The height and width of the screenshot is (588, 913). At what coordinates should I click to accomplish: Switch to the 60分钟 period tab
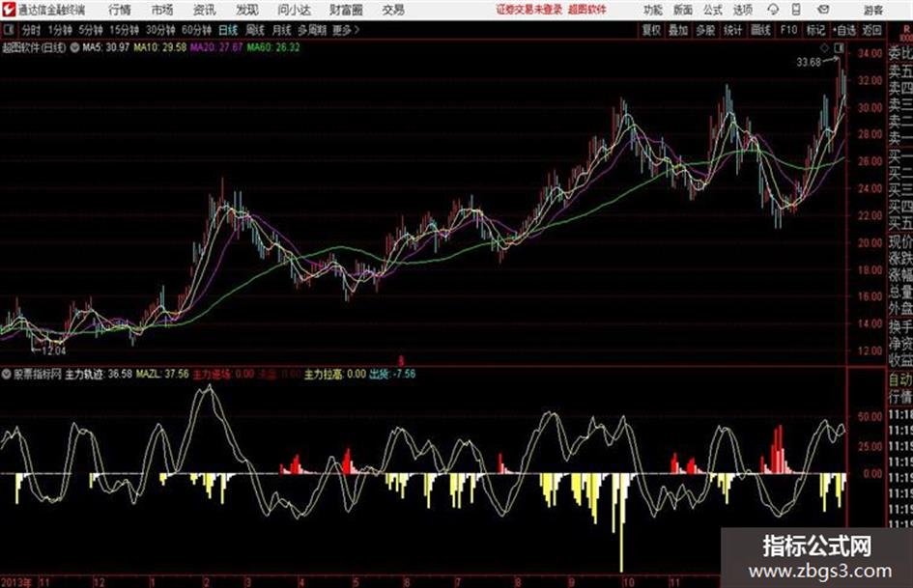pos(196,30)
